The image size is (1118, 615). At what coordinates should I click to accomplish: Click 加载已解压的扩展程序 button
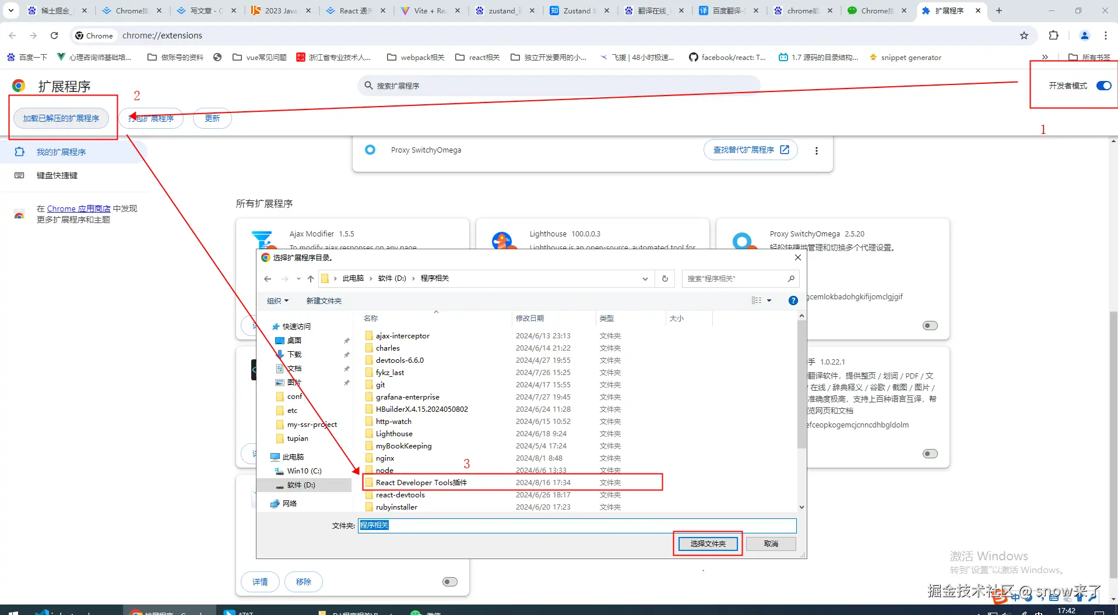click(x=61, y=118)
